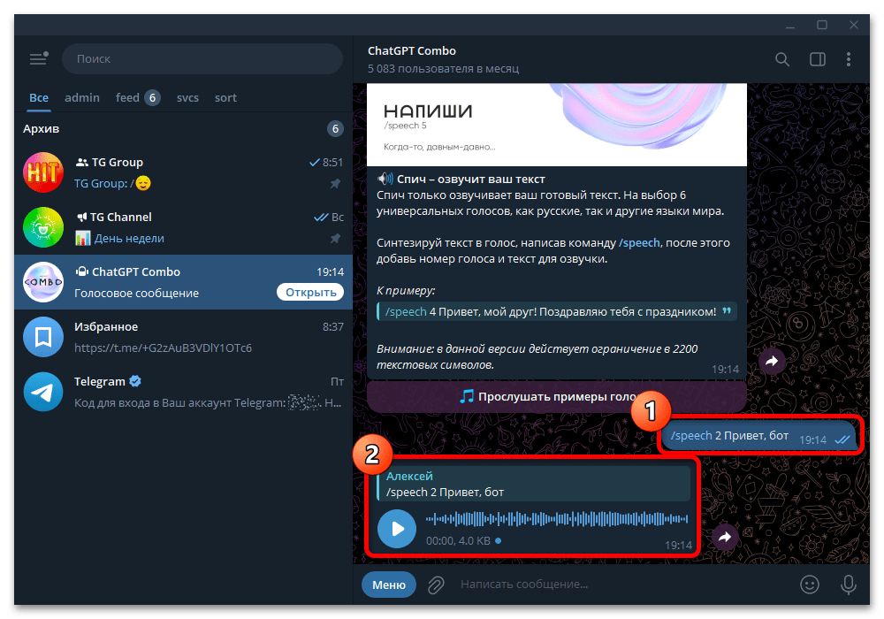The width and height of the screenshot is (884, 619).
Task: Click the TG Group HIT avatar
Action: click(43, 172)
